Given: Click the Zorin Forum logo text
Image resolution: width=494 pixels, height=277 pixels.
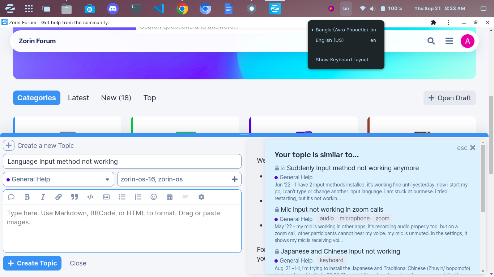Looking at the screenshot, I should point(37,41).
